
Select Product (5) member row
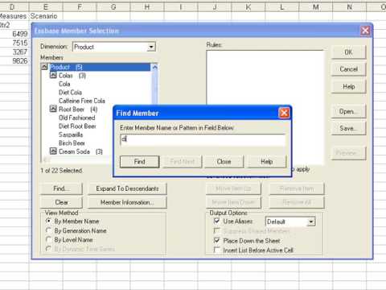pos(100,67)
